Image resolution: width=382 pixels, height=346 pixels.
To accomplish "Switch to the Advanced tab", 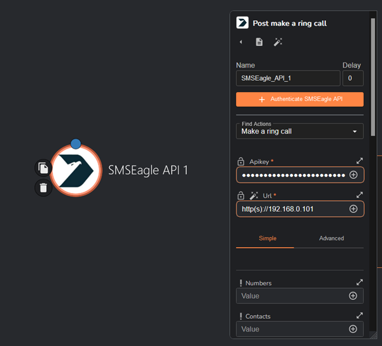I will click(331, 238).
